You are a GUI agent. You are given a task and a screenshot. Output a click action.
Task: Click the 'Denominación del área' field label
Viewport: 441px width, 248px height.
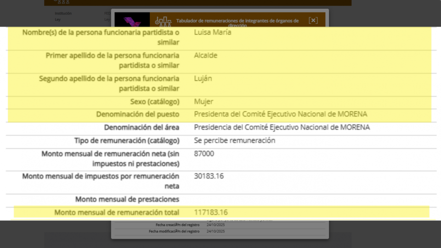click(141, 128)
